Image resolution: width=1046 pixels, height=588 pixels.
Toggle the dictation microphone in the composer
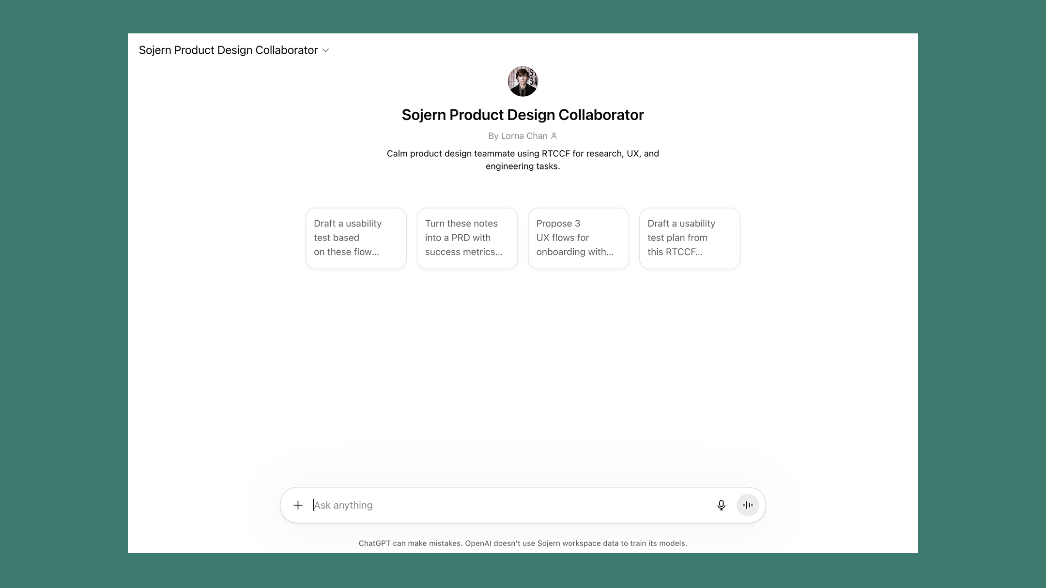[721, 505]
